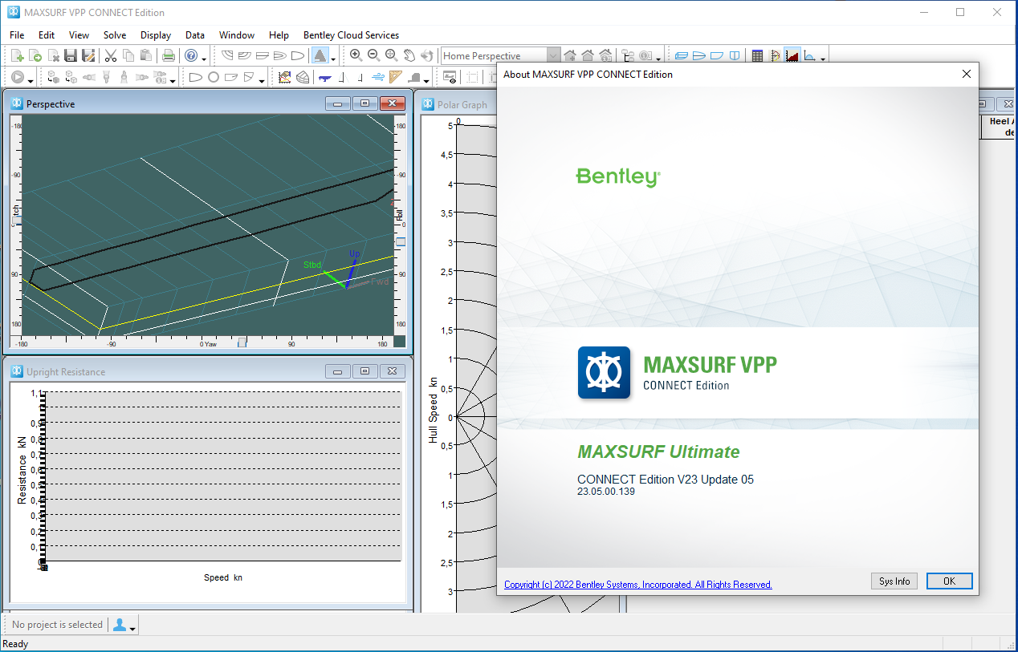Open the Display menu
The image size is (1018, 652).
(x=156, y=35)
